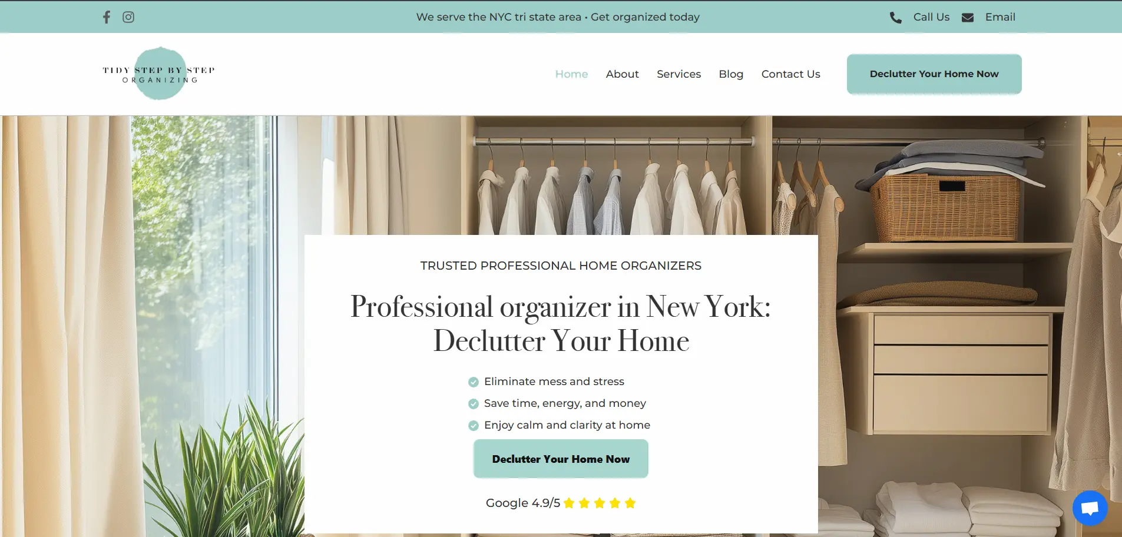Open the Services menu item

[x=679, y=74]
